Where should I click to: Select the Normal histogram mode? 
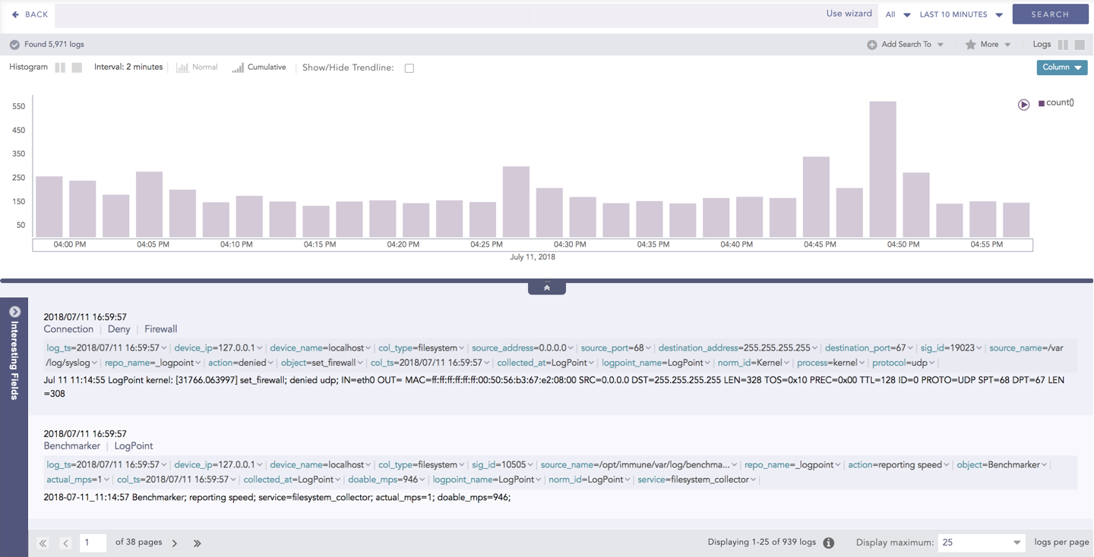tap(197, 68)
